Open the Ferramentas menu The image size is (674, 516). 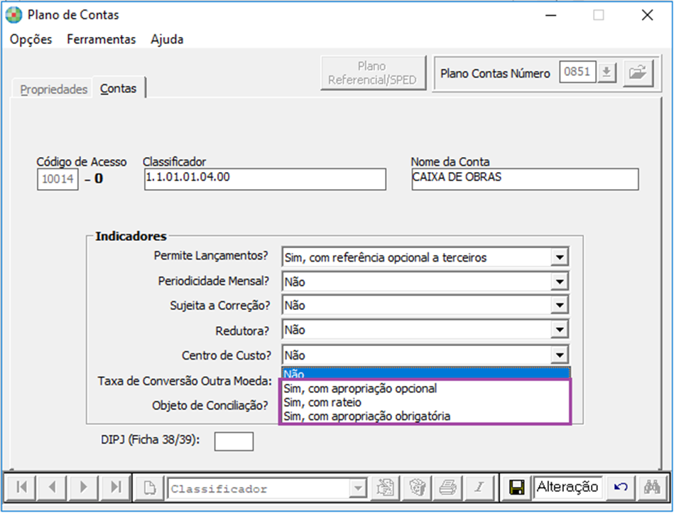102,39
